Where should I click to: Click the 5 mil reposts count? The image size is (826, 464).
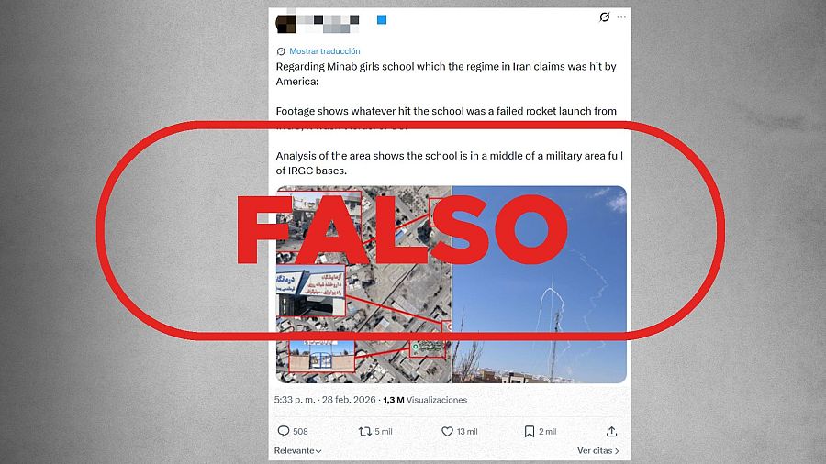point(384,431)
